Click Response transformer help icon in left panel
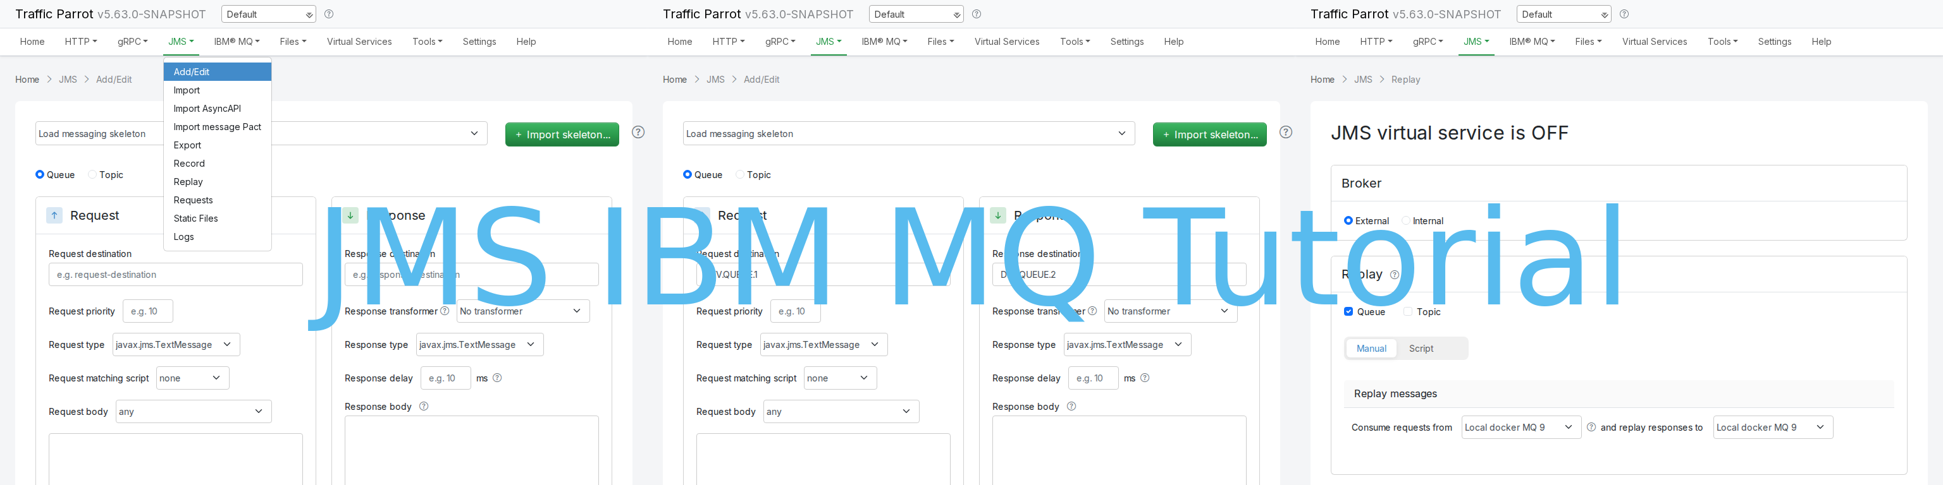This screenshot has width=1943, height=485. tap(445, 311)
